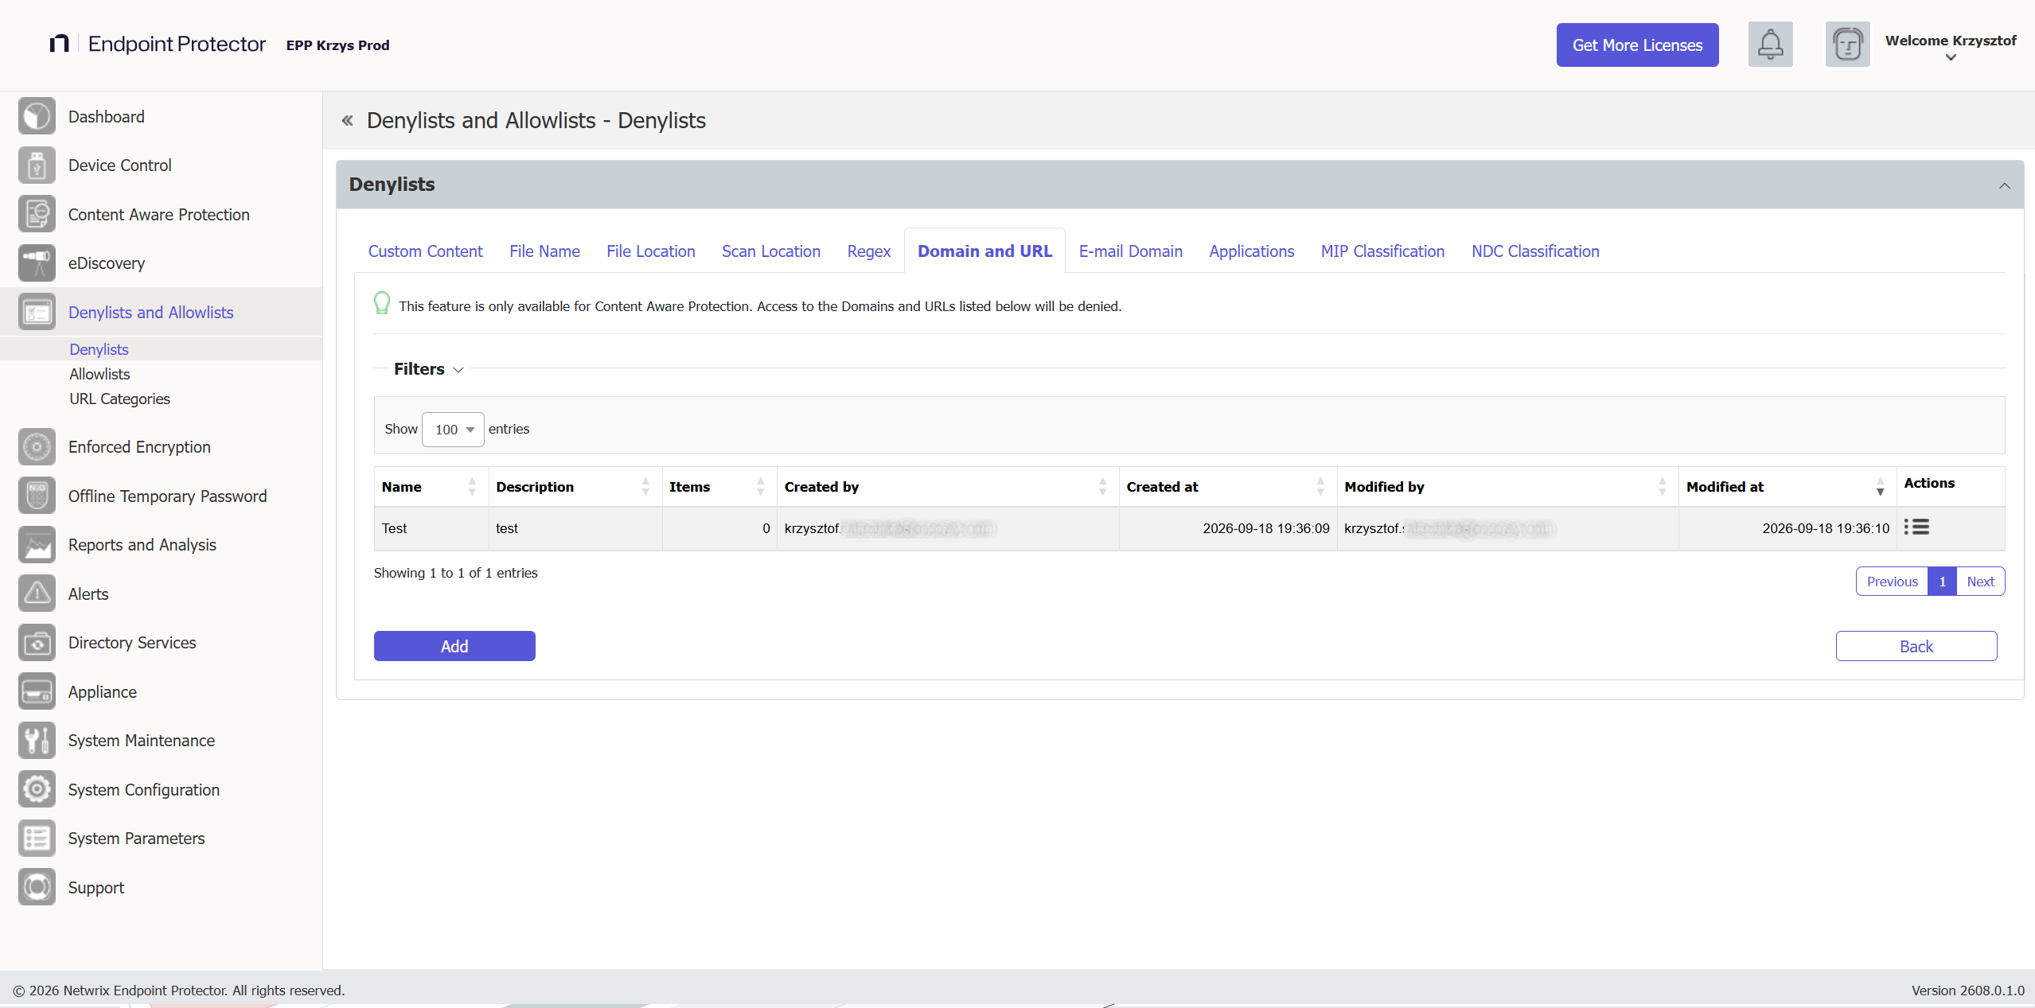Expand the Filters section chevron
2035x1008 pixels.
[x=458, y=370]
